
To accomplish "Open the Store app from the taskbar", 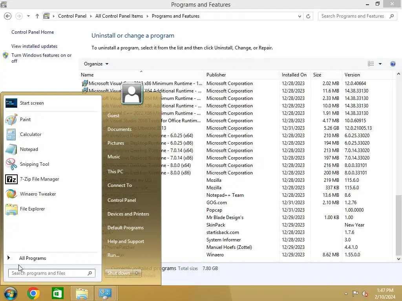I will [x=57, y=293].
